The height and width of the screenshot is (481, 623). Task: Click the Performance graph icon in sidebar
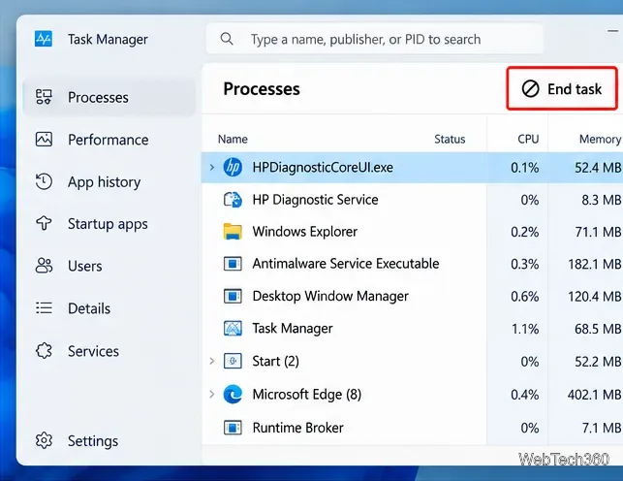(44, 140)
